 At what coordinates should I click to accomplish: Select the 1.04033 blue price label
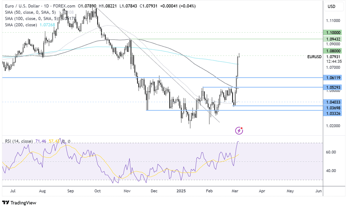coord(333,103)
